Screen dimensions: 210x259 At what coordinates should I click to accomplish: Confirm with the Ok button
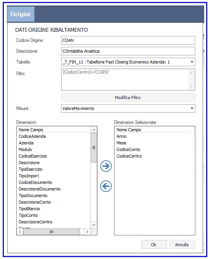[x=154, y=244]
